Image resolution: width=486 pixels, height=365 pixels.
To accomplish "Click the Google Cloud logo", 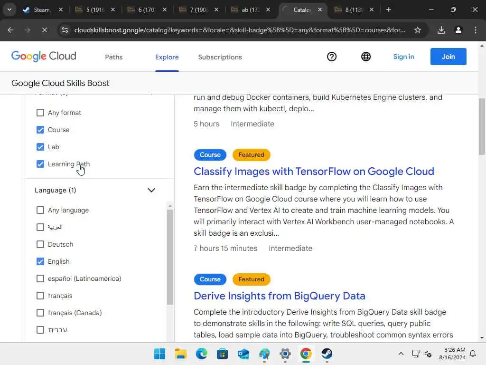I will [x=44, y=56].
